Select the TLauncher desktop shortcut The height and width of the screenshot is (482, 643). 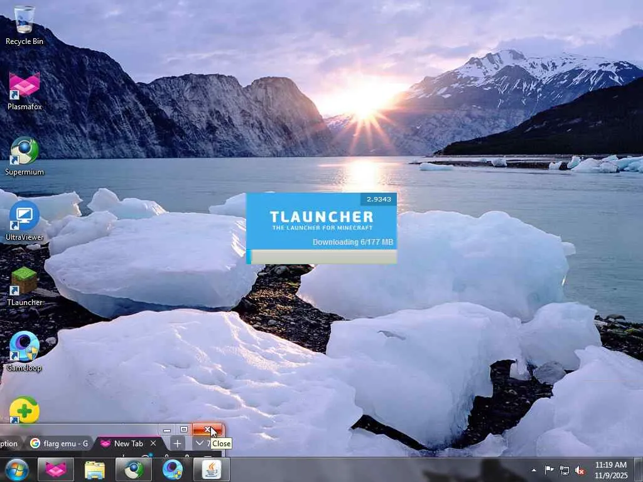coord(24,287)
